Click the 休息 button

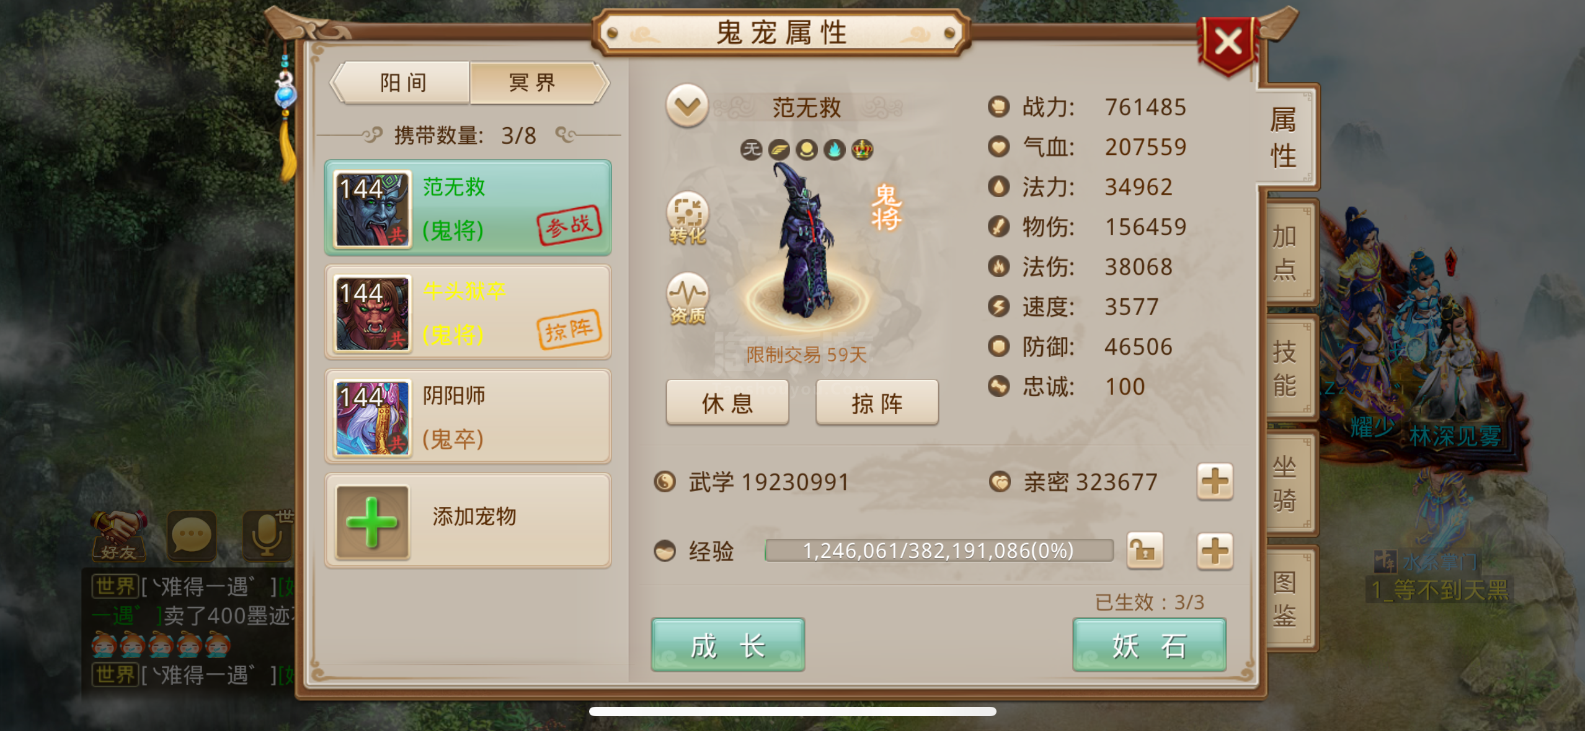(727, 402)
